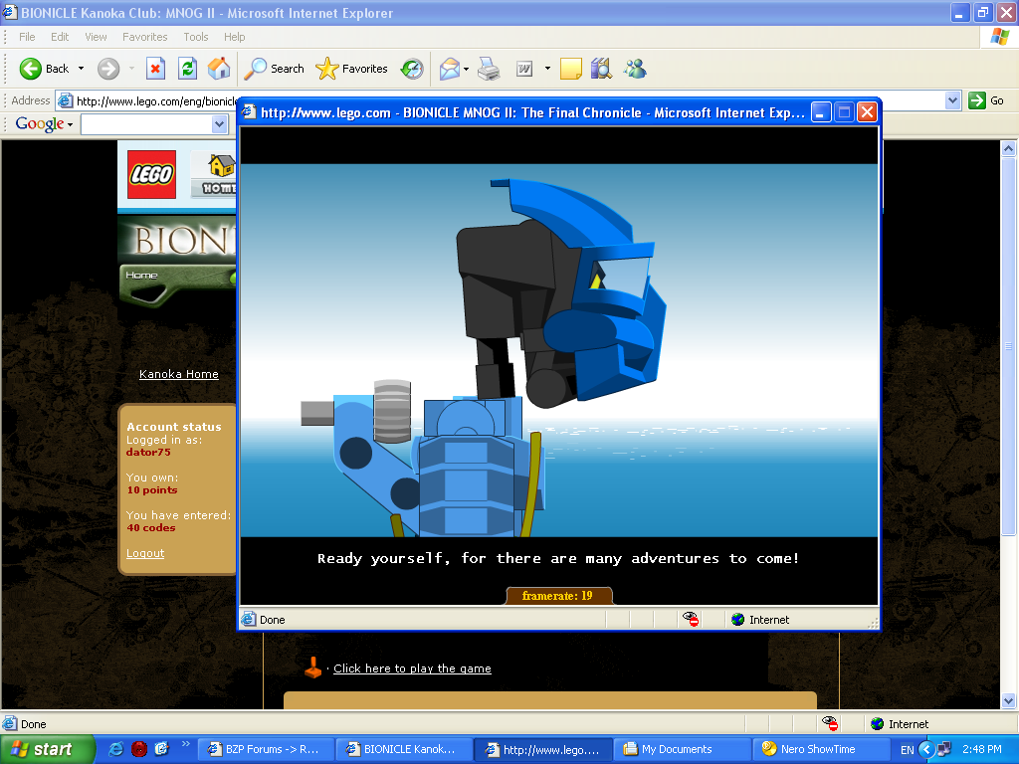
Task: Click the network tray icon
Action: [944, 749]
